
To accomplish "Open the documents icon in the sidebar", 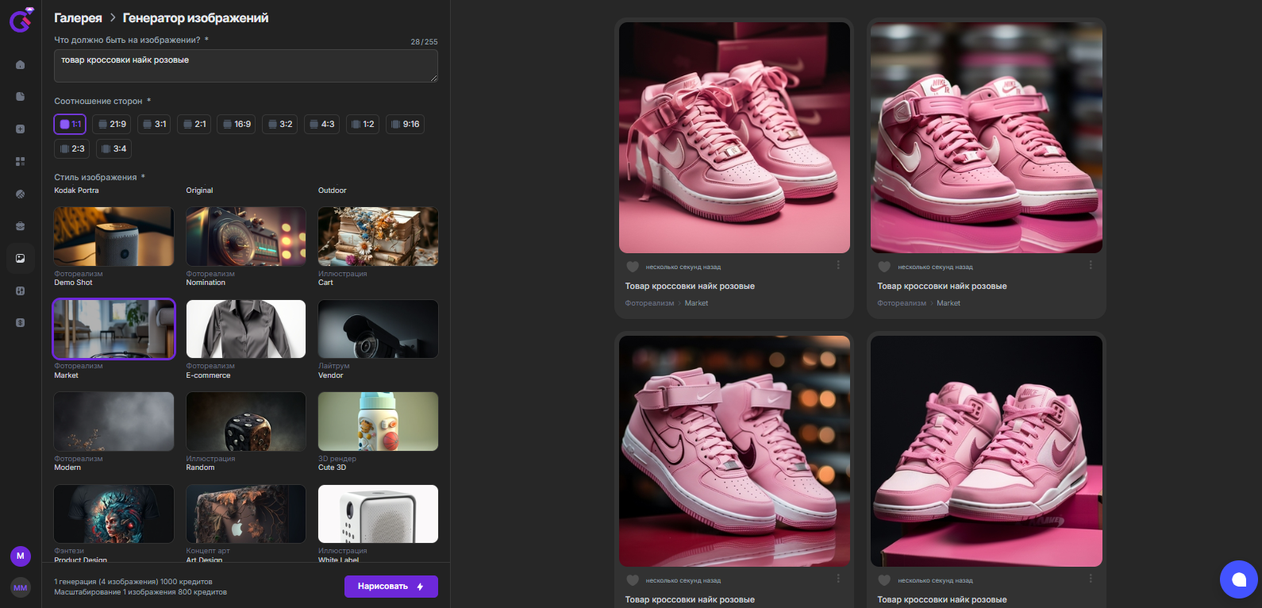I will 21,97.
